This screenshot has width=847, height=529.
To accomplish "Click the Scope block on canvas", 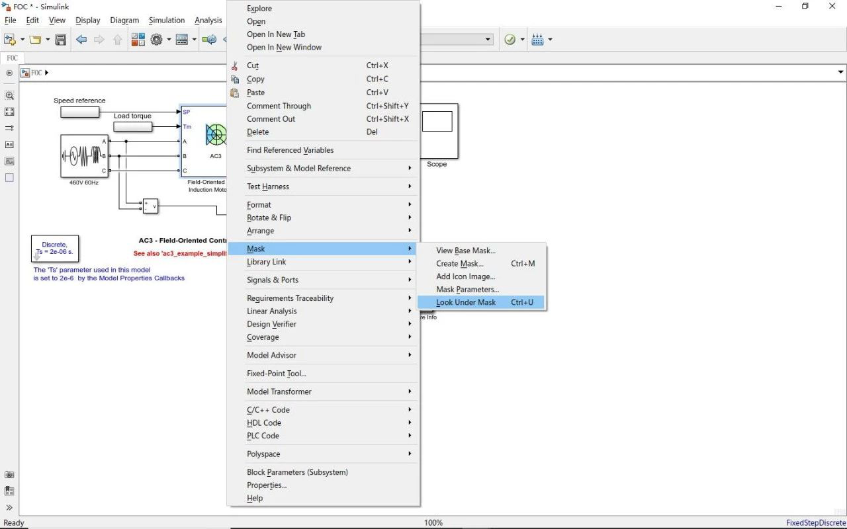I will pos(437,131).
